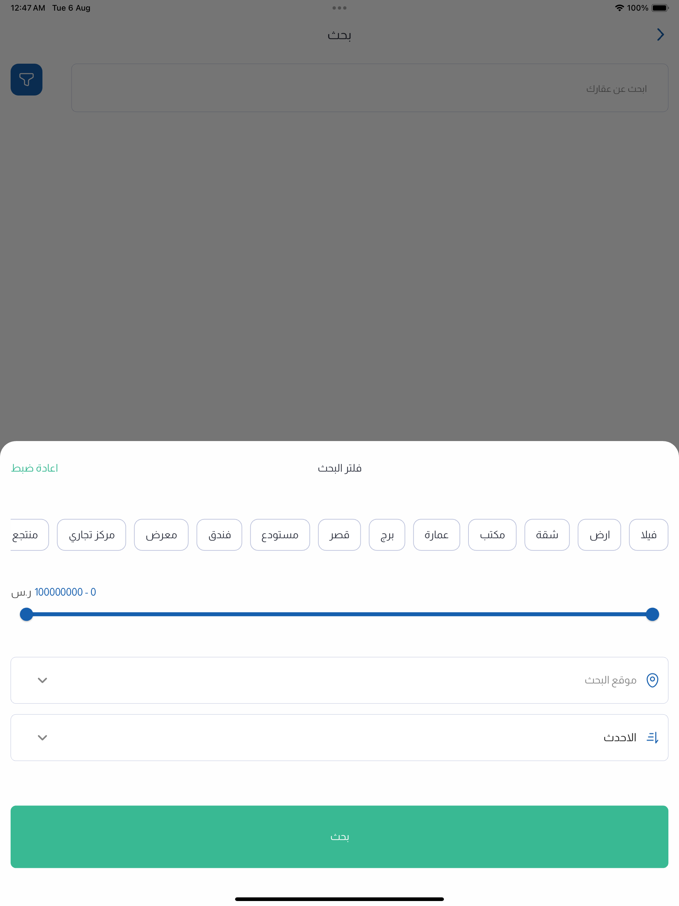Viewport: 679px width, 906px height.
Task: Click the sort icon beside الاحدث
Action: [652, 738]
